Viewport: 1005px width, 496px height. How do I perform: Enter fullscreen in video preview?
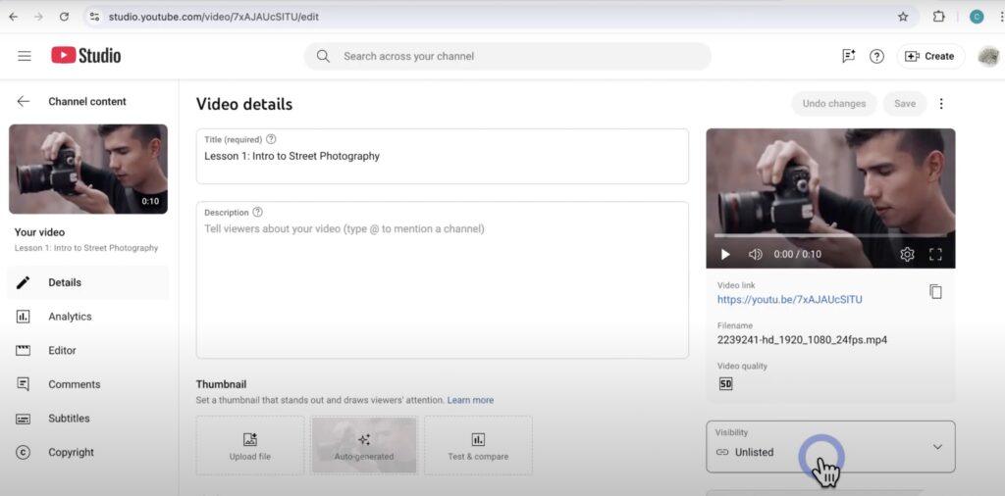click(x=935, y=254)
